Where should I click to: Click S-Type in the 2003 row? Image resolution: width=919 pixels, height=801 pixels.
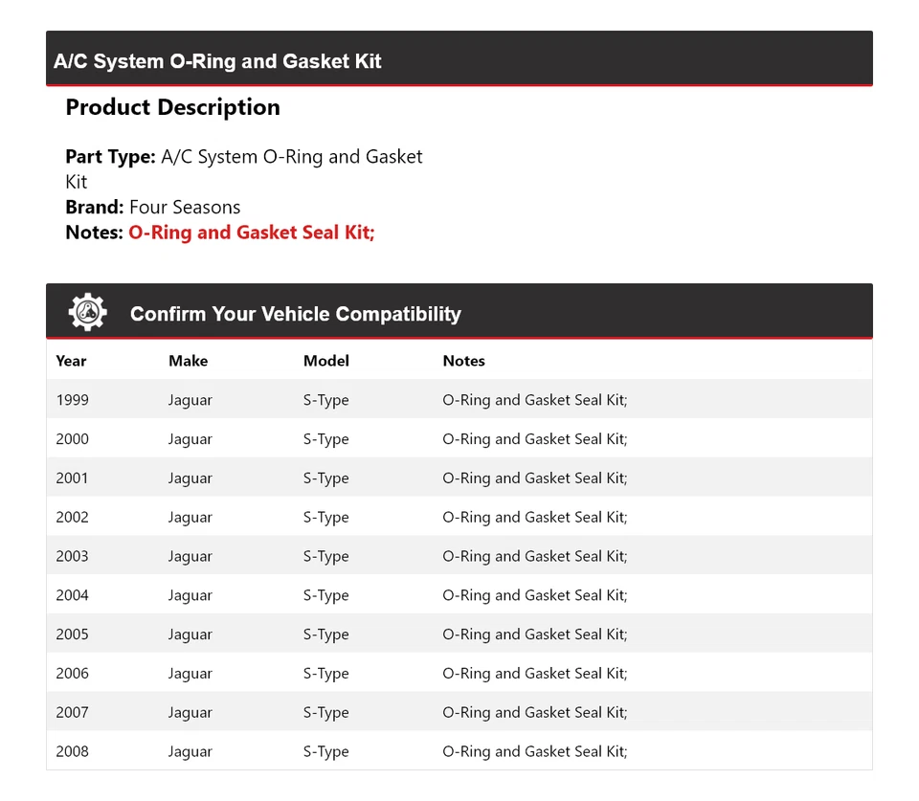coord(325,556)
